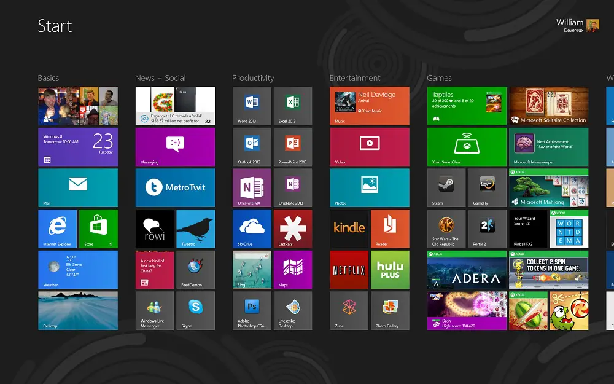This screenshot has height=384, width=614.
Task: Launch the Microsoft Mahjong tile
Action: click(548, 187)
